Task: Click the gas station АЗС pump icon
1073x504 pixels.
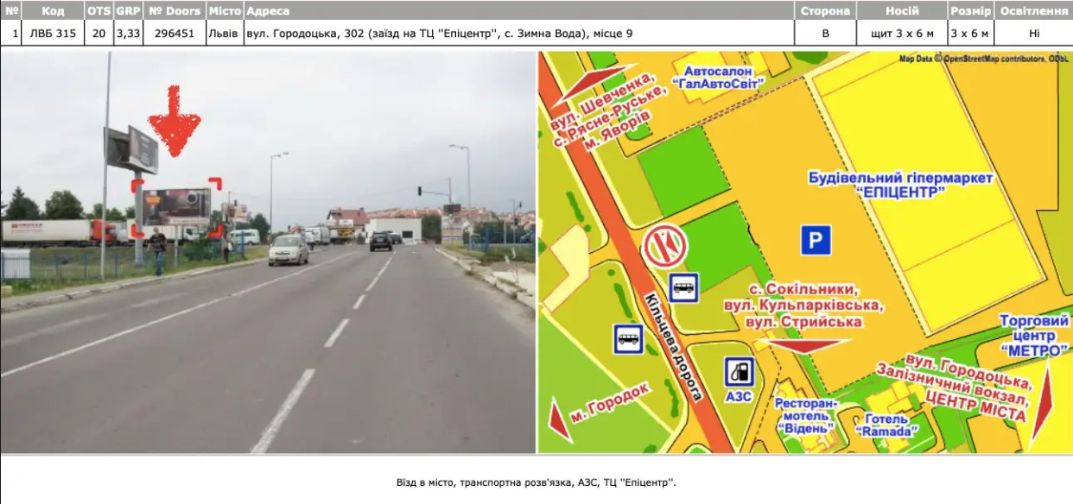Action: pos(739,372)
